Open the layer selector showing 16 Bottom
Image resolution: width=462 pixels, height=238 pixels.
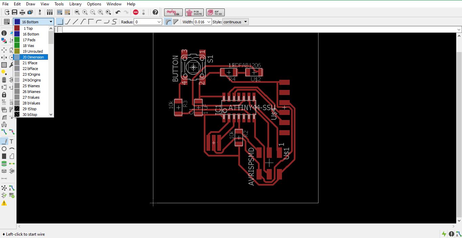34,22
